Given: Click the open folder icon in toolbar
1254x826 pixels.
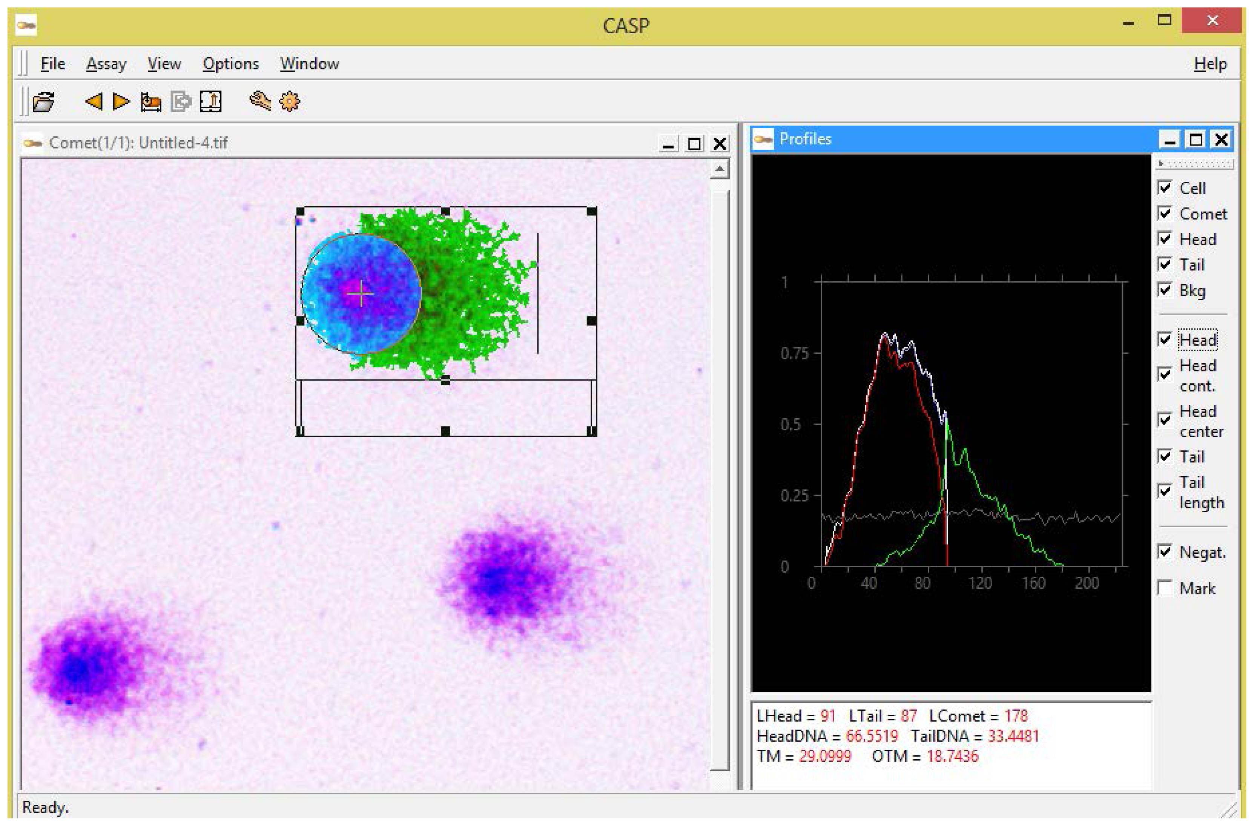Looking at the screenshot, I should pyautogui.click(x=43, y=101).
